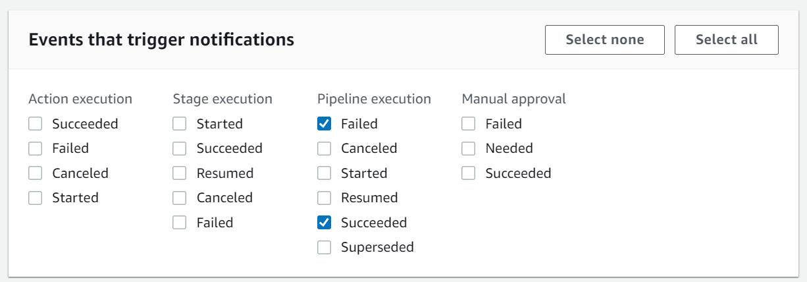Click the Select all button

[726, 40]
